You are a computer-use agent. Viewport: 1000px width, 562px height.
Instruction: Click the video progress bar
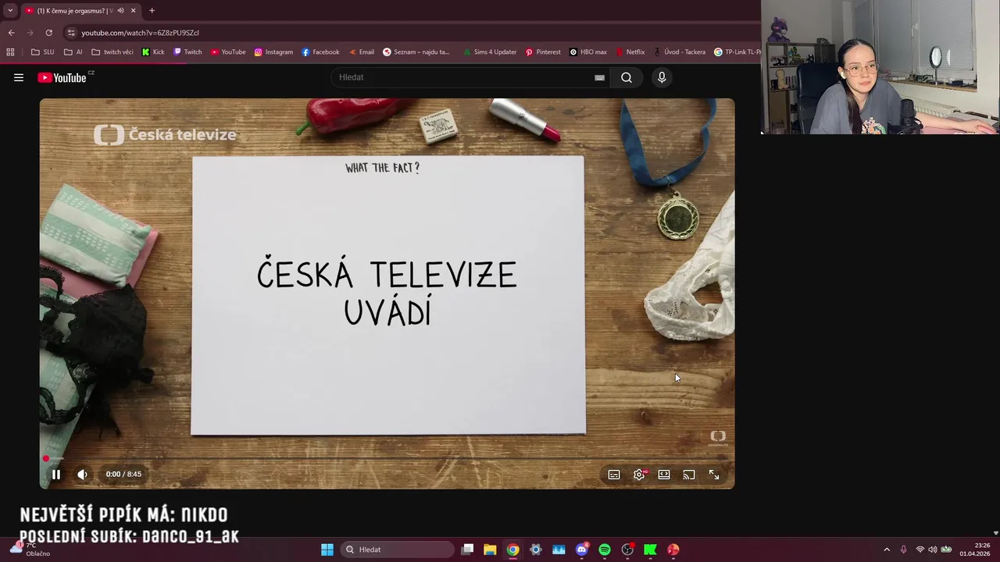pos(387,458)
